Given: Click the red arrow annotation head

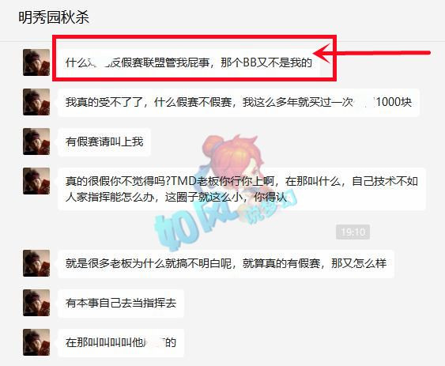Looking at the screenshot, I should pyautogui.click(x=322, y=53).
